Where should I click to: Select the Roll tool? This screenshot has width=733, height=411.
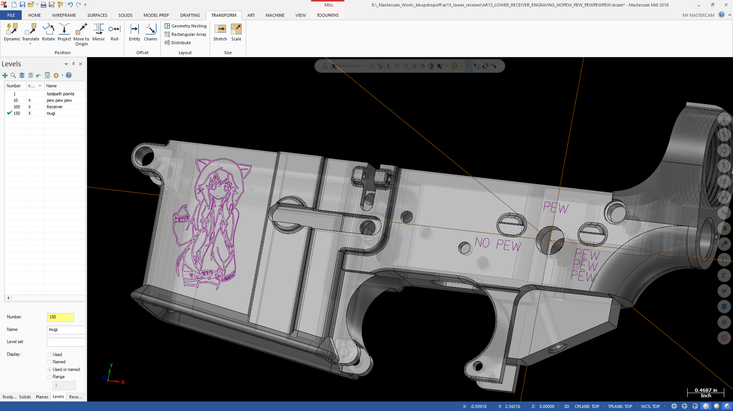(x=115, y=32)
